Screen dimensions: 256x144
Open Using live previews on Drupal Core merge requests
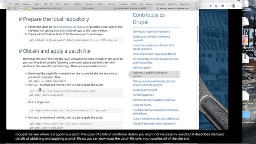pyautogui.click(x=154, y=47)
